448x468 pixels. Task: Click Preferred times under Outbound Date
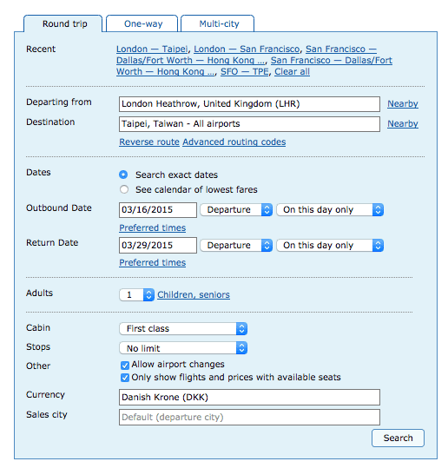(x=153, y=227)
